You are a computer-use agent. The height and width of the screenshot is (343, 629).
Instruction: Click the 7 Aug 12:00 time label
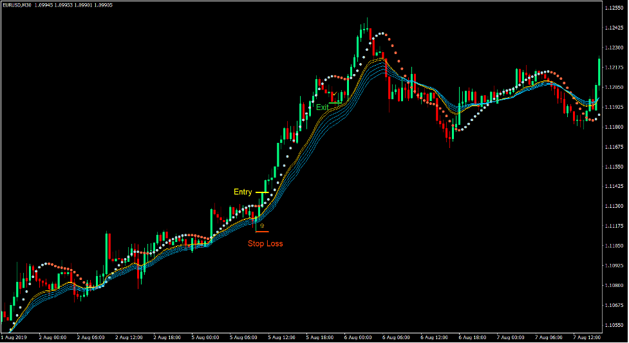pyautogui.click(x=588, y=337)
